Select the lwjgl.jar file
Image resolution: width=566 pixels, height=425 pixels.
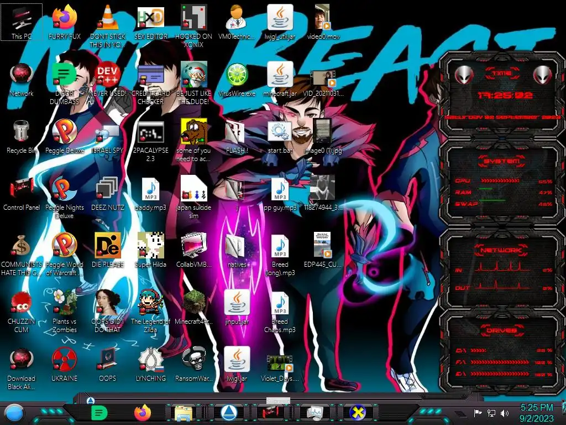(x=237, y=365)
